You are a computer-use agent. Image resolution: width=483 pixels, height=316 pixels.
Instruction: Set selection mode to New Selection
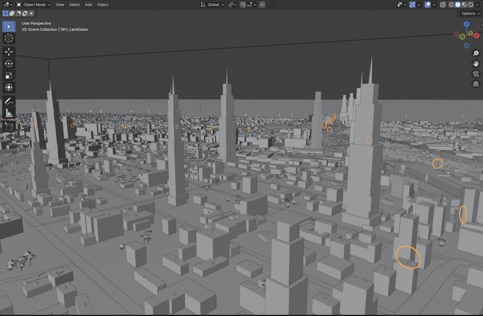point(5,13)
